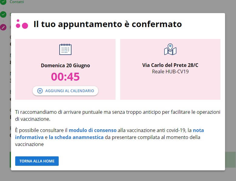The width and height of the screenshot is (236, 181).
Task: Click the map pin location icon
Action: coord(170,49)
